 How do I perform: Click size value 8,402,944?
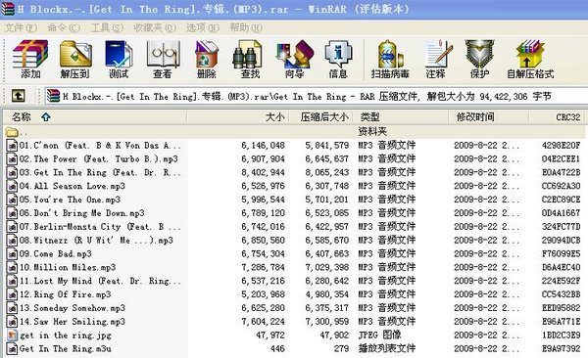coord(264,172)
